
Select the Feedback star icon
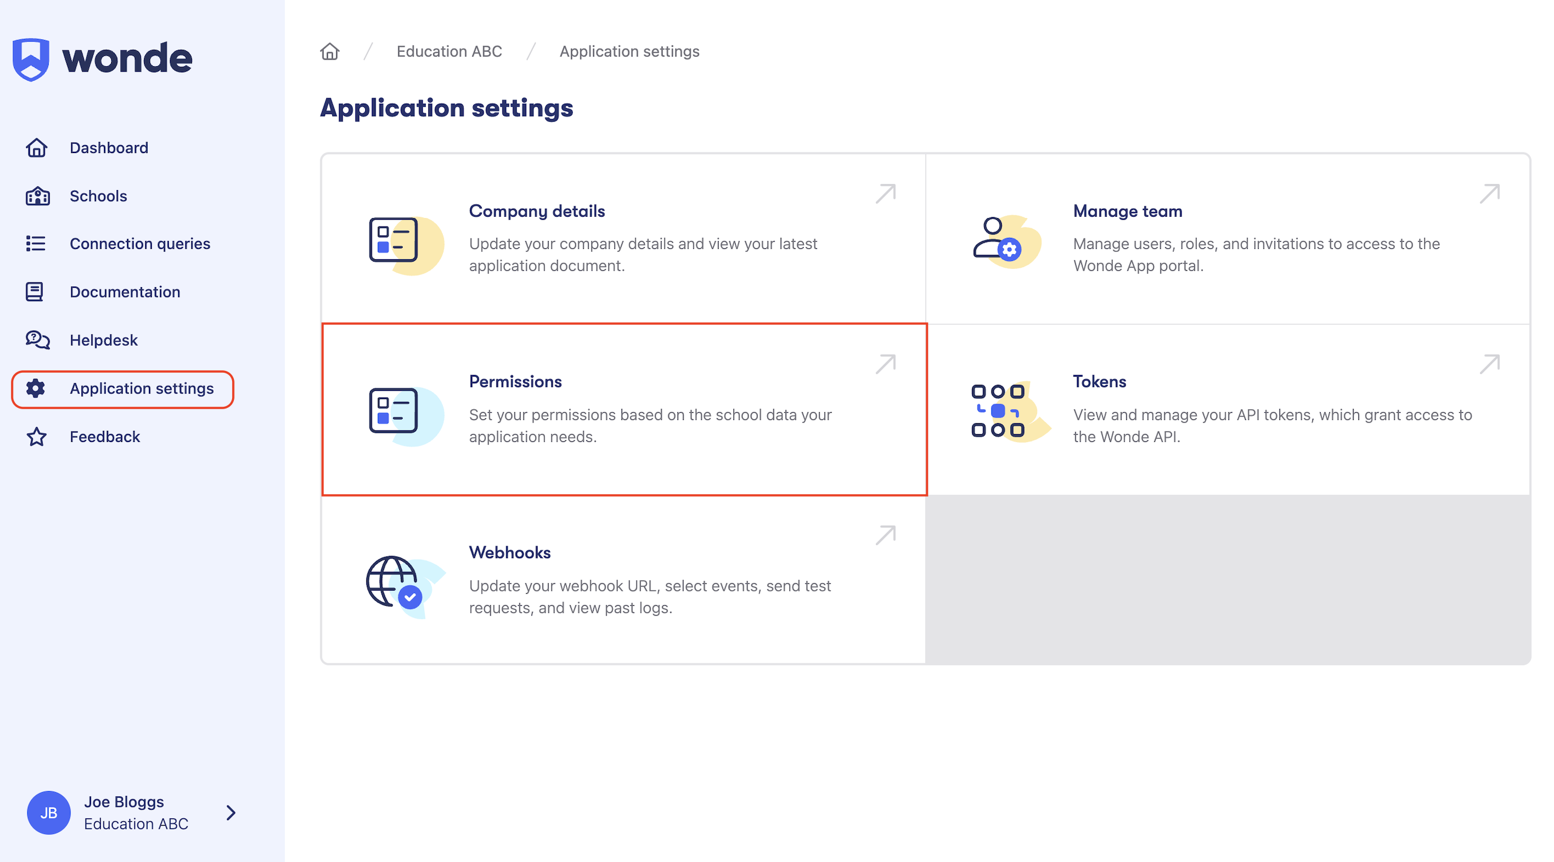(36, 436)
